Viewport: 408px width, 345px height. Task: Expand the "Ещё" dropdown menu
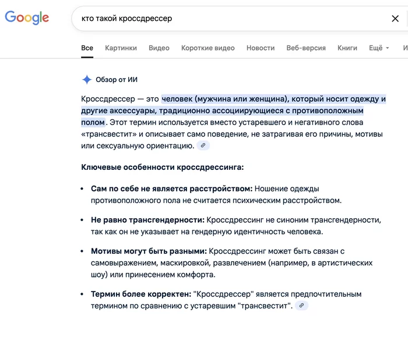coord(379,48)
